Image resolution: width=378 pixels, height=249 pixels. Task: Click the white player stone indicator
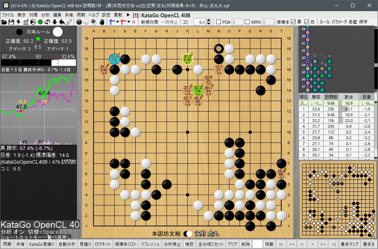(58, 32)
